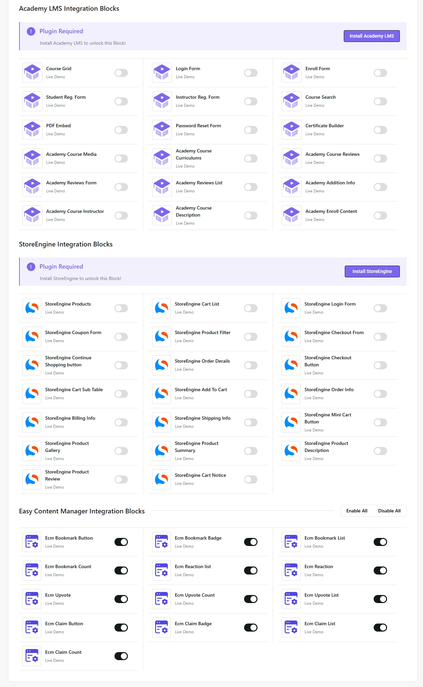The height and width of the screenshot is (687, 423).
Task: Click Academy LMS Plugin Required warning icon
Action: (31, 32)
